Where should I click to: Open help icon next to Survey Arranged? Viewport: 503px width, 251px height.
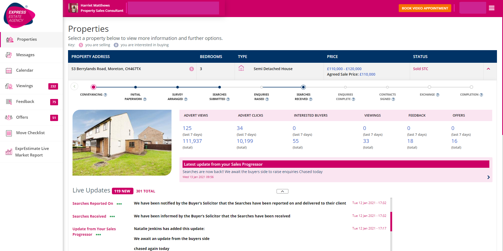[186, 99]
